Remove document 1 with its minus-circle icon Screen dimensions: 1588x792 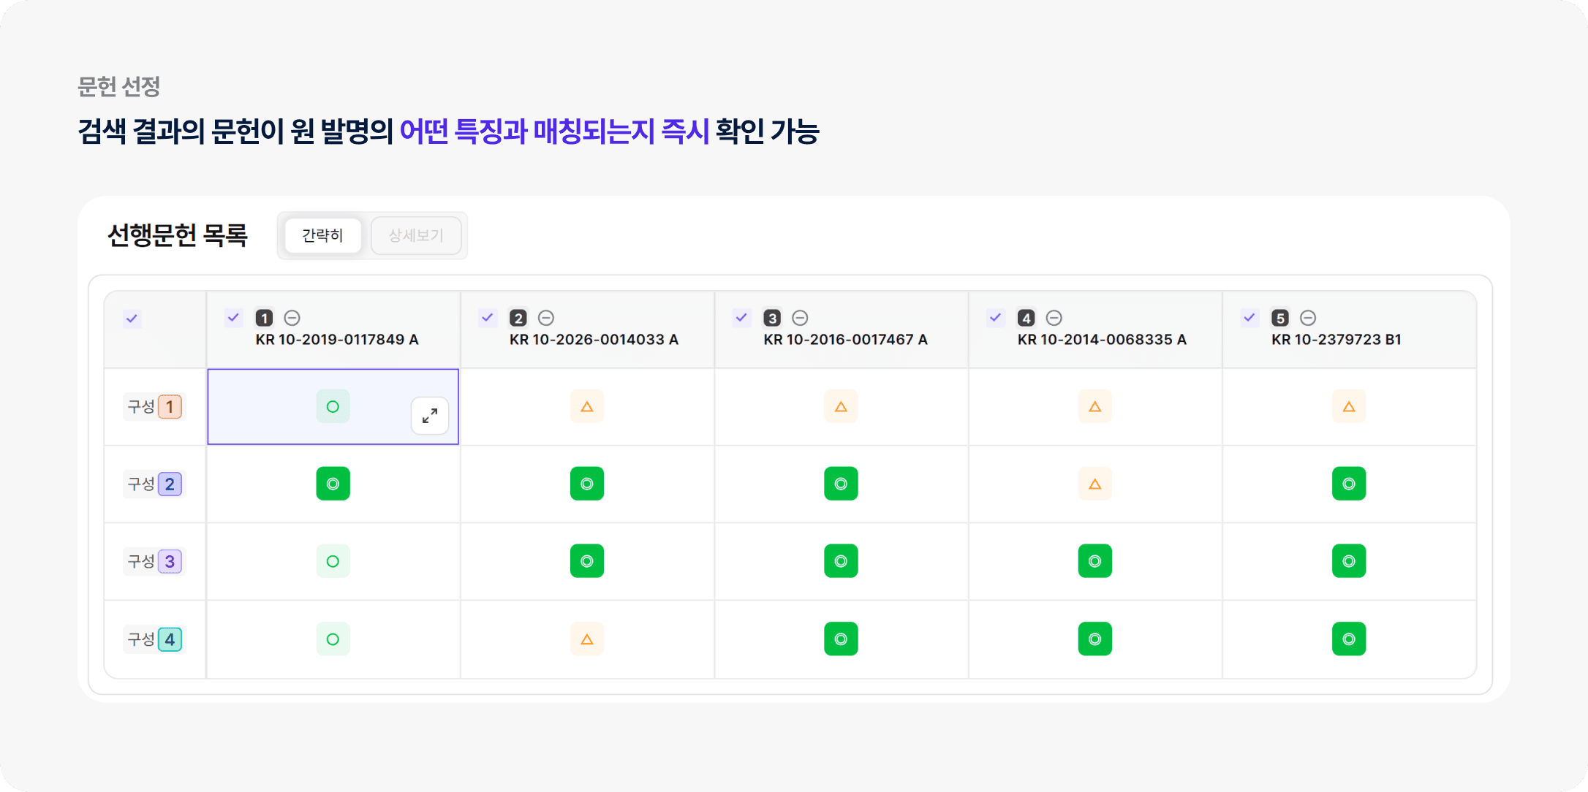coord(292,318)
